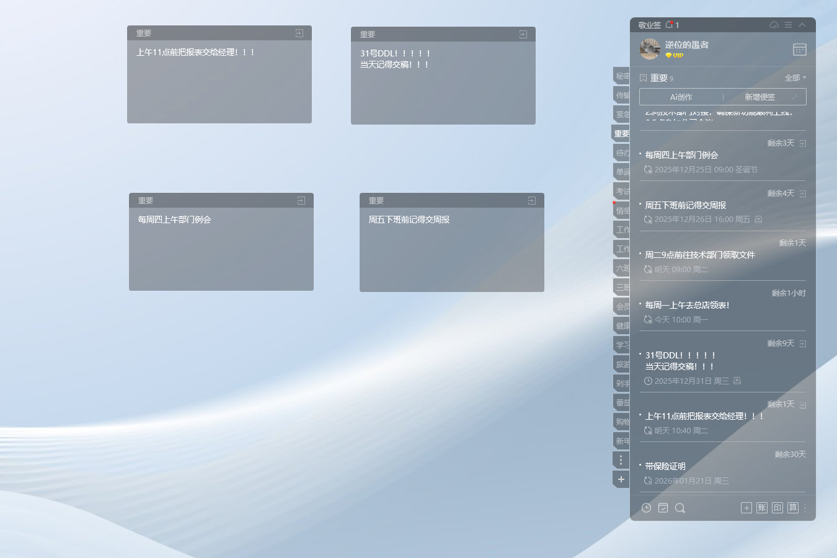Screen dimensions: 837x558
Task: Toggle desktop pin for 每周四上午部门例会 list item
Action: click(x=802, y=143)
